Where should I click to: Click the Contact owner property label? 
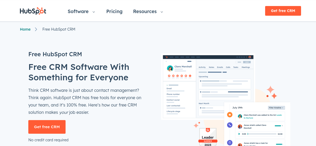pyautogui.click(x=173, y=100)
